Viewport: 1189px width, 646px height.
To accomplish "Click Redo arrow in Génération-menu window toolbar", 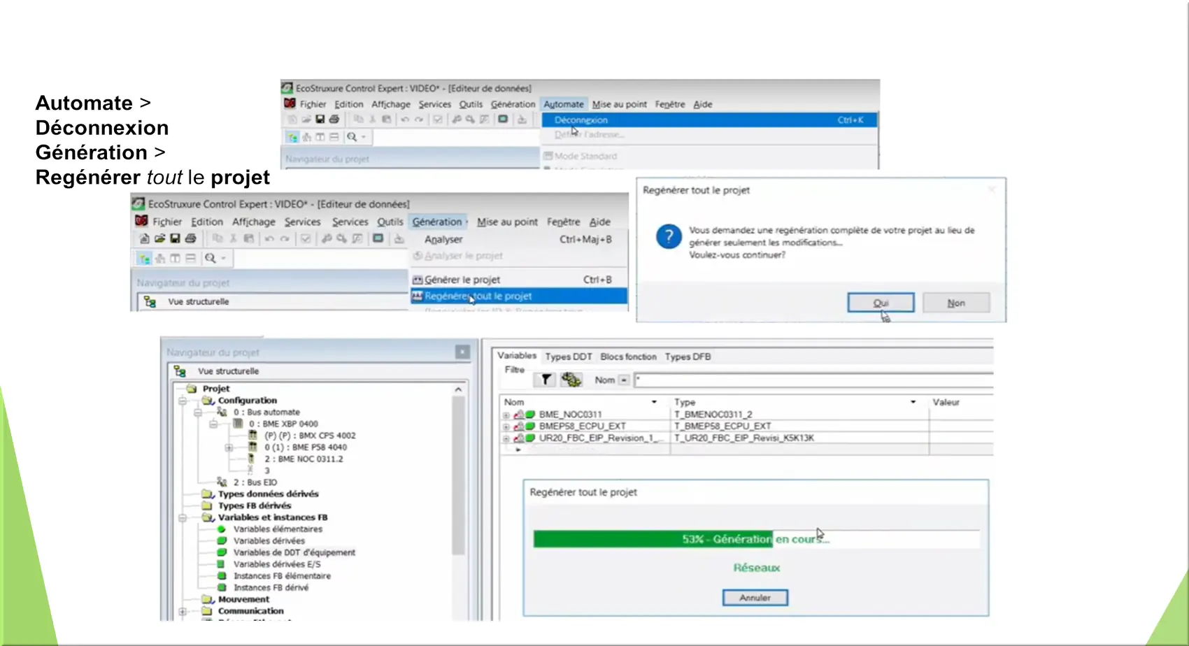I will (285, 239).
